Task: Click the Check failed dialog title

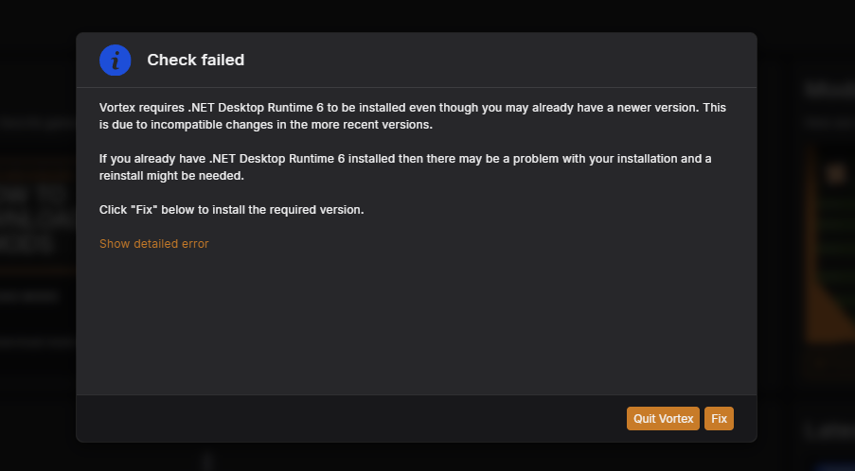Action: tap(196, 60)
